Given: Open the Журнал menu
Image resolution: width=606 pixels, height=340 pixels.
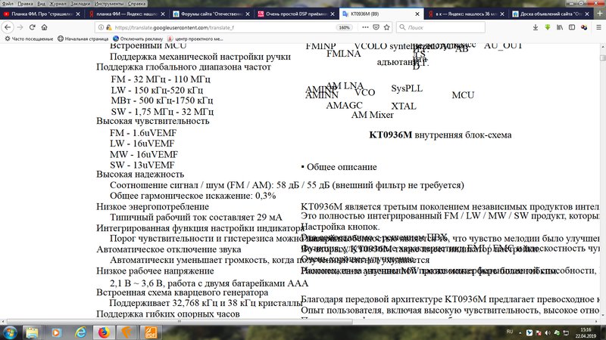Looking at the screenshot, I should (x=58, y=4).
